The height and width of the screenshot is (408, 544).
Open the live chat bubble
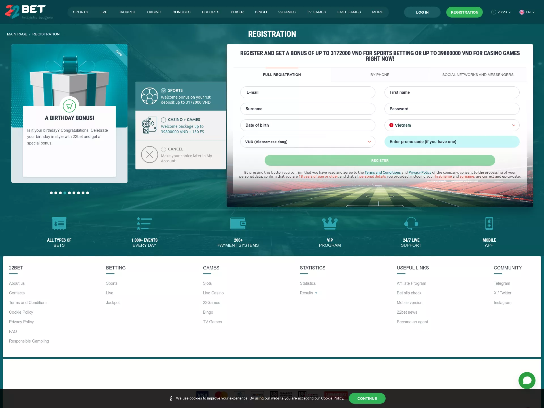coord(527,381)
